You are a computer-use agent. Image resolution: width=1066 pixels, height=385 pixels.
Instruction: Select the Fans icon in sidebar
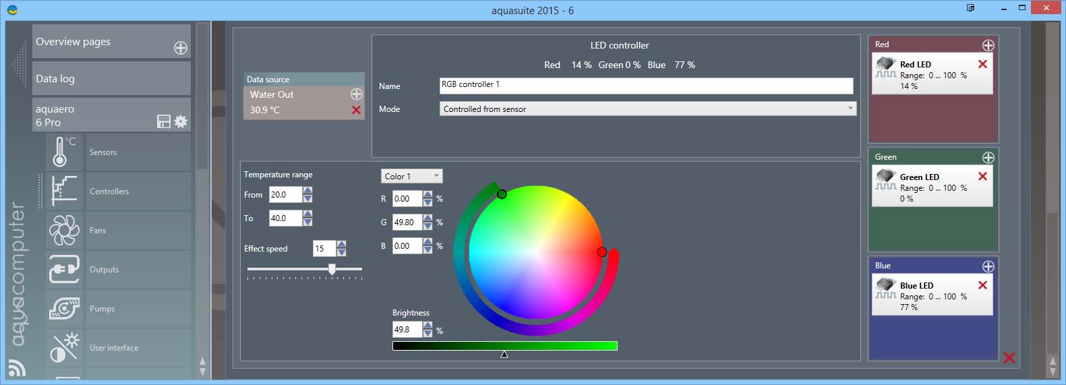(64, 231)
